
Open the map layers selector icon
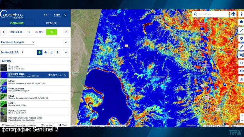[233, 14]
